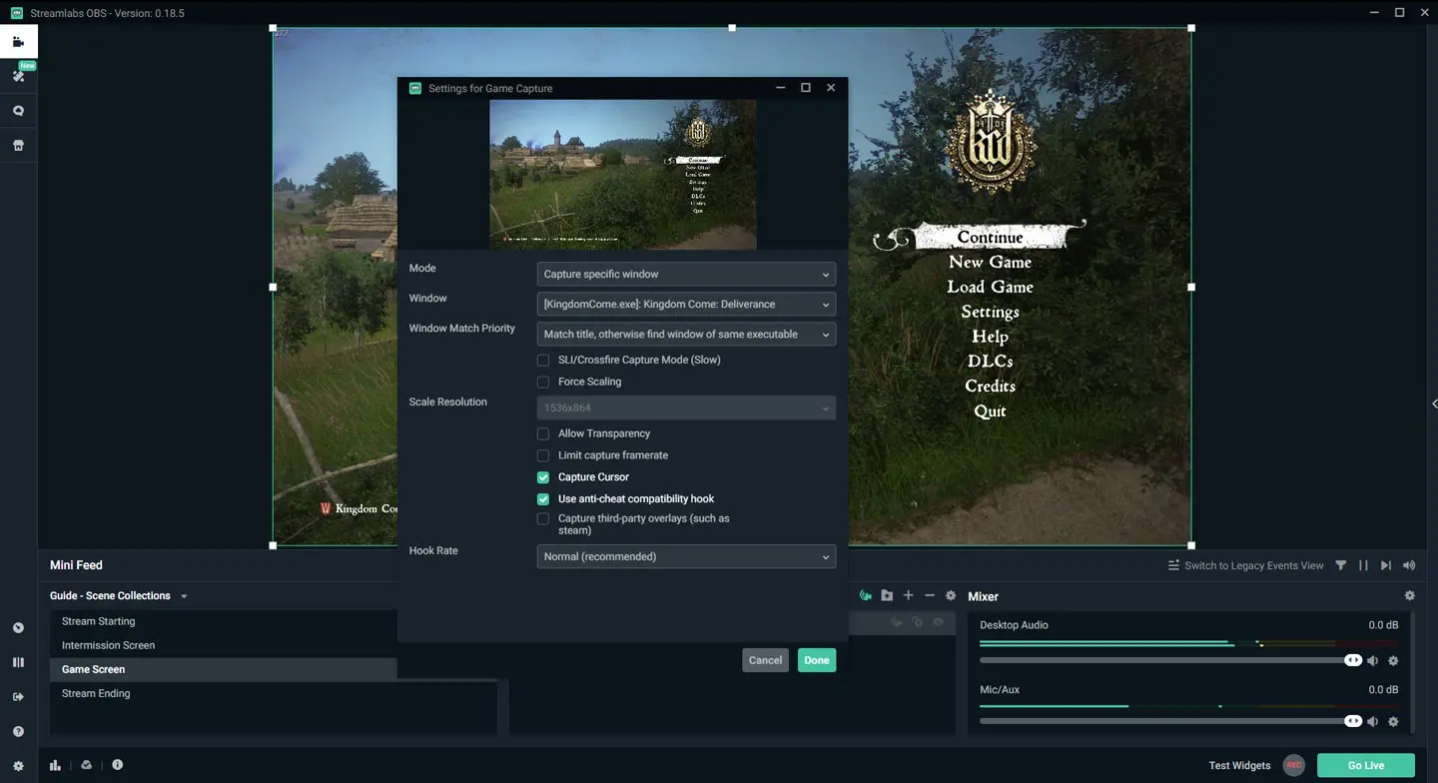Image resolution: width=1438 pixels, height=783 pixels.
Task: Click Done in Game Capture settings
Action: point(817,660)
